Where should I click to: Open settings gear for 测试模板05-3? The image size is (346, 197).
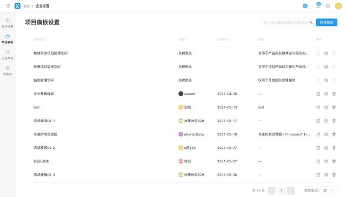(x=326, y=175)
